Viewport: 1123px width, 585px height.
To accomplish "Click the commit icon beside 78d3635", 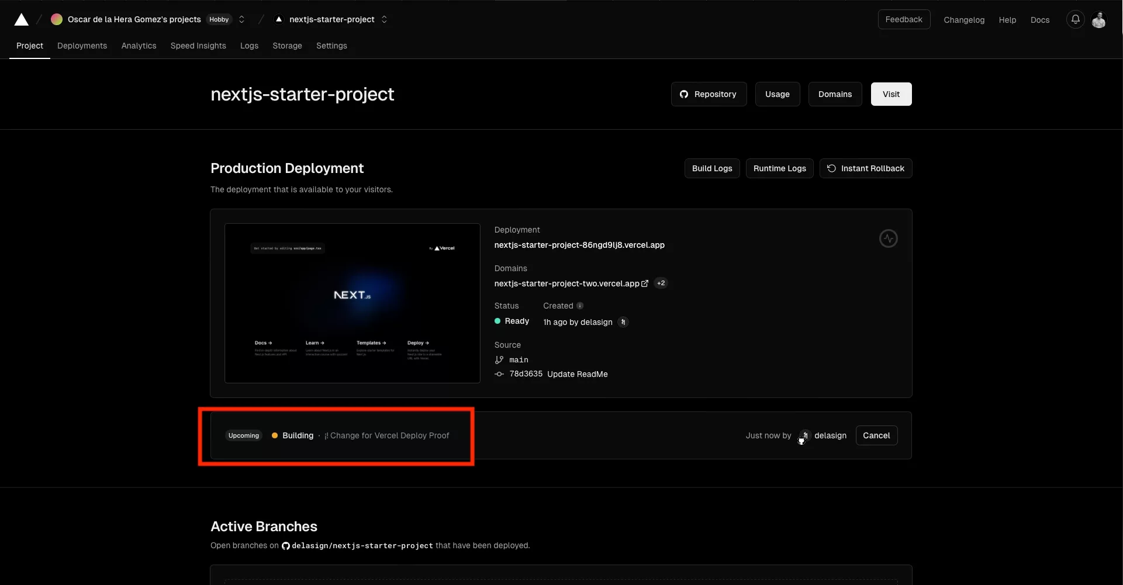I will tap(499, 374).
